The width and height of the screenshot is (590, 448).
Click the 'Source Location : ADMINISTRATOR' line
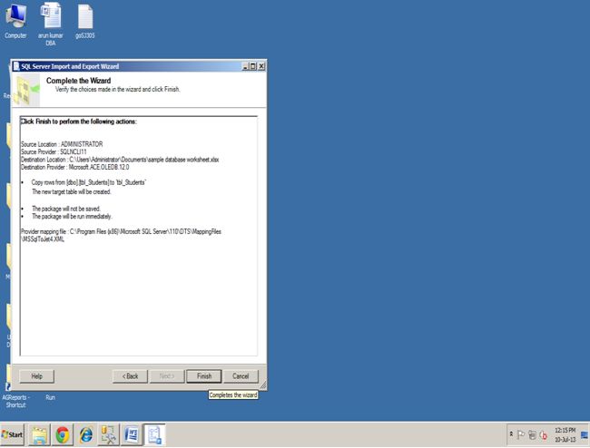(62, 144)
